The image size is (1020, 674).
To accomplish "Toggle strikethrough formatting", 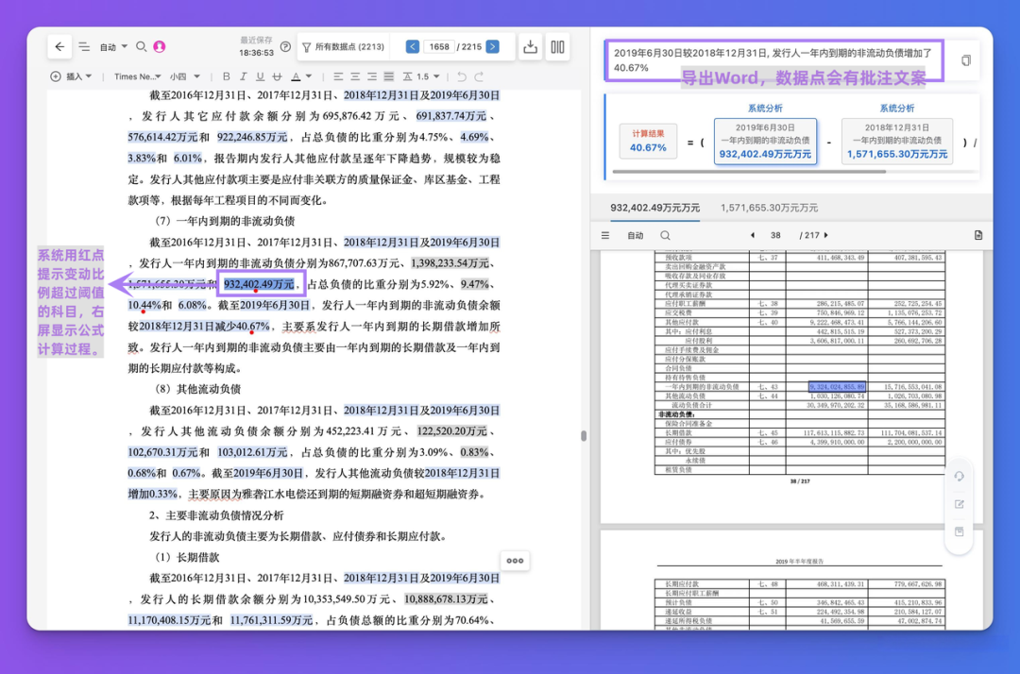I will click(277, 76).
